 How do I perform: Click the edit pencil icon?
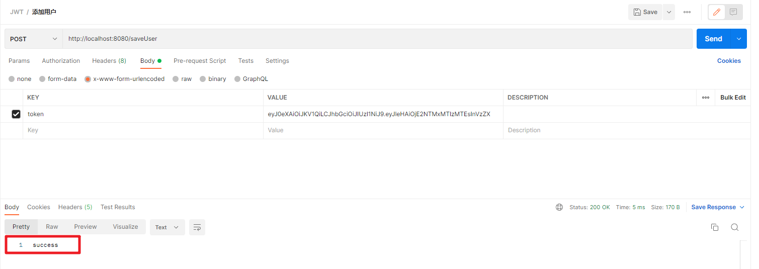click(x=717, y=12)
